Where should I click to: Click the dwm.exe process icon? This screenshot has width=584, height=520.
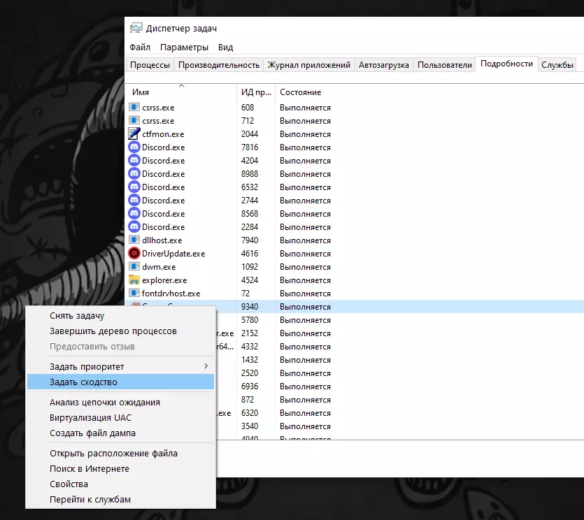coord(134,266)
